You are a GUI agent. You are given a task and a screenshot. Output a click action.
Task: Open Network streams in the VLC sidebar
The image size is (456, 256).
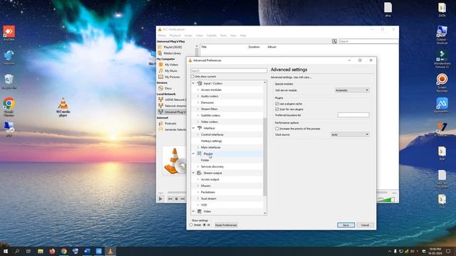click(175, 106)
